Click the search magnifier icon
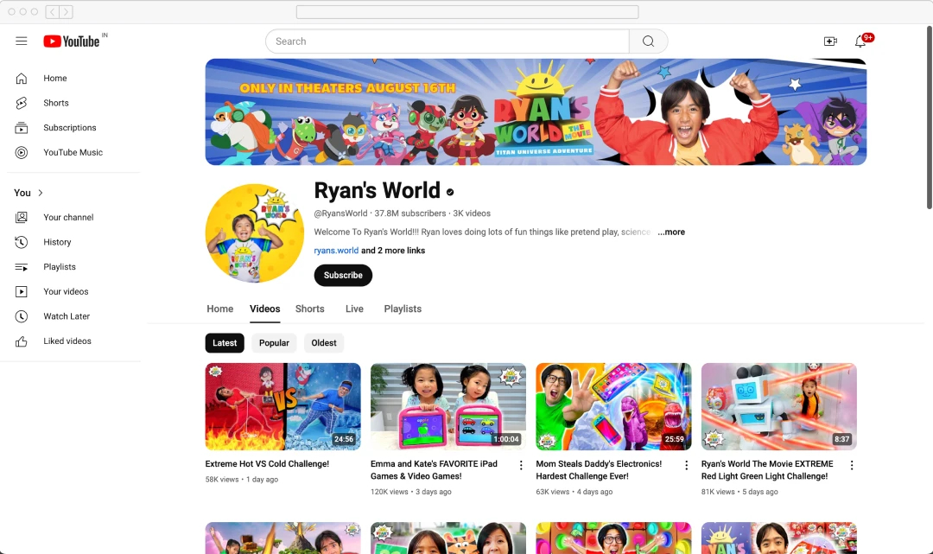This screenshot has width=933, height=554. tap(648, 41)
